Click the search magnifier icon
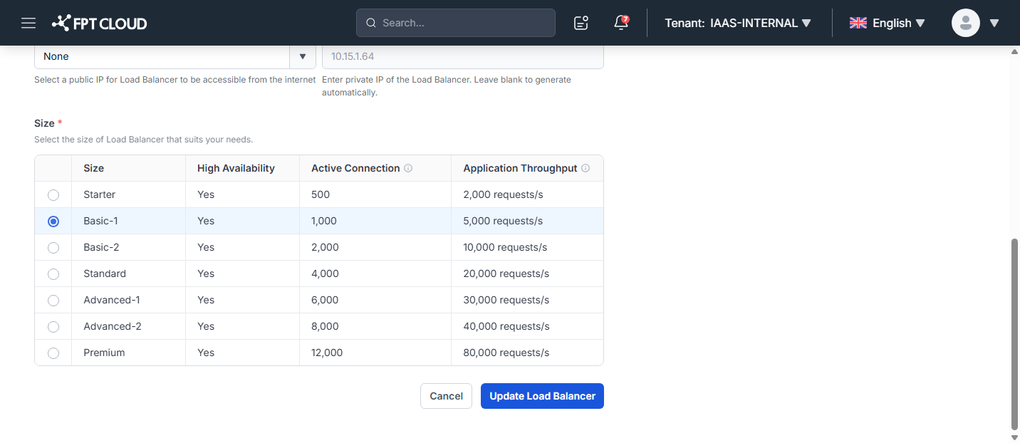Screen dimensions: 1020x443 tap(371, 23)
